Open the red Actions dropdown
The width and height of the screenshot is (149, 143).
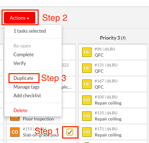click(20, 18)
